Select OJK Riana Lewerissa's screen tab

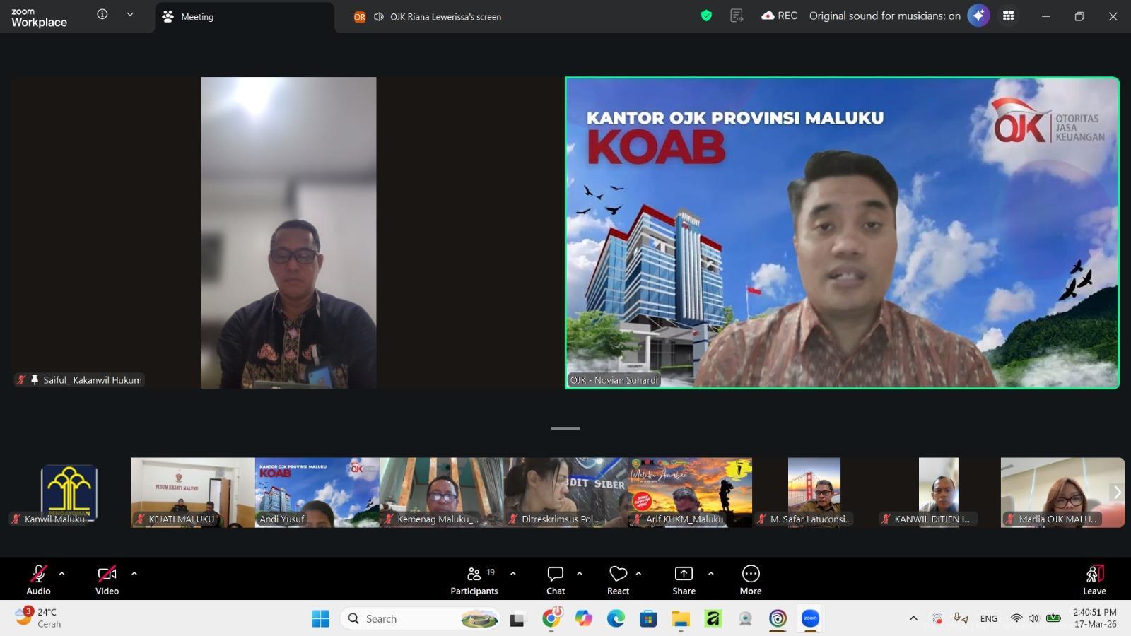pos(445,17)
